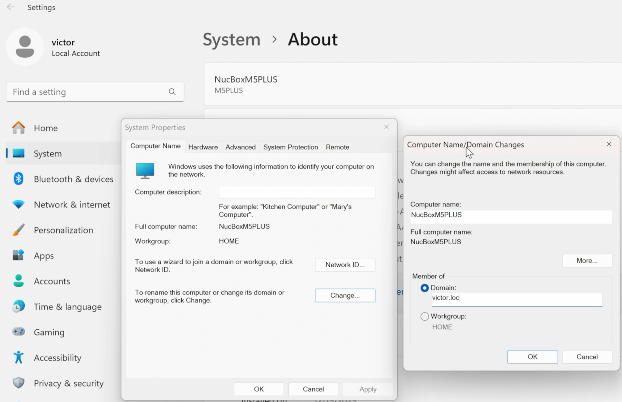Click the Domain text field
This screenshot has width=622, height=402.
tap(517, 300)
